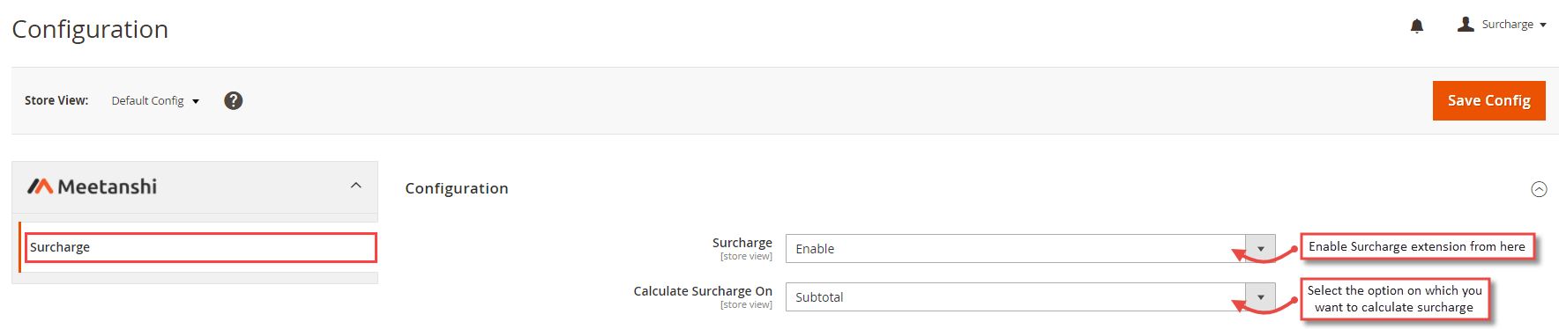The height and width of the screenshot is (329, 1559).
Task: Collapse the Configuration section circle arrow
Action: [x=1539, y=189]
